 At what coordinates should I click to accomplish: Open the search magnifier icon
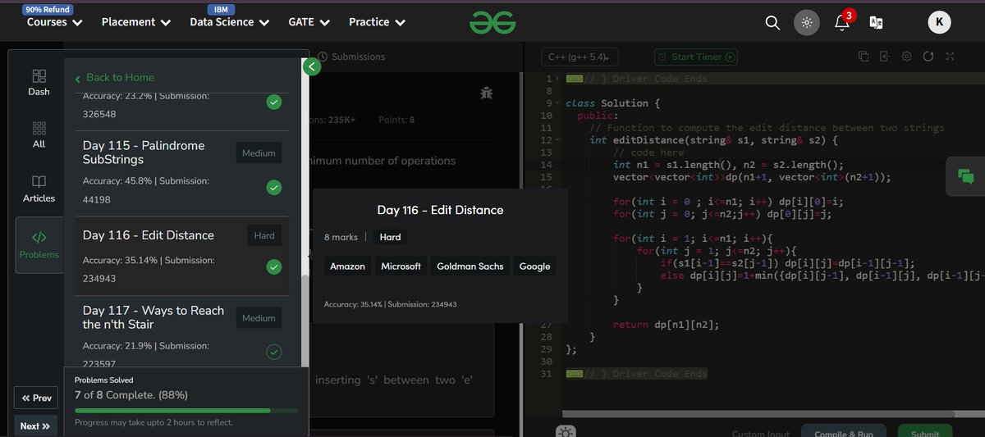[x=772, y=23]
